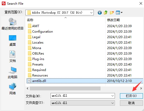Open Recent Items (最近使用的项目) in sidebar
This screenshot has width=144, height=111.
pyautogui.click(x=13, y=24)
